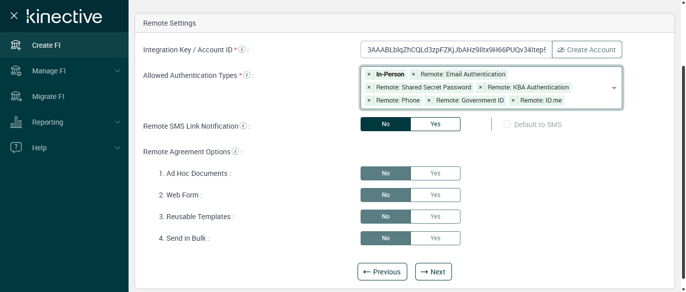Click info icon beside Integration Key label
686x292 pixels.
pos(242,49)
